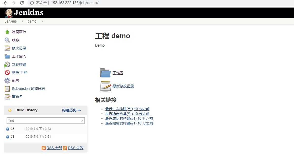
Task: Click the clipboard Subversion 轮询日志 icon
Action: click(7, 89)
